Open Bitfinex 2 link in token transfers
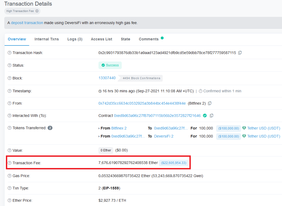This screenshot has width=282, height=206. pos(119,128)
